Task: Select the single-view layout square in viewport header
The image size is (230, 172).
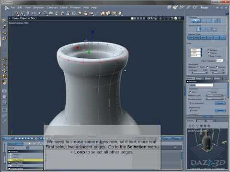Action: [132, 19]
